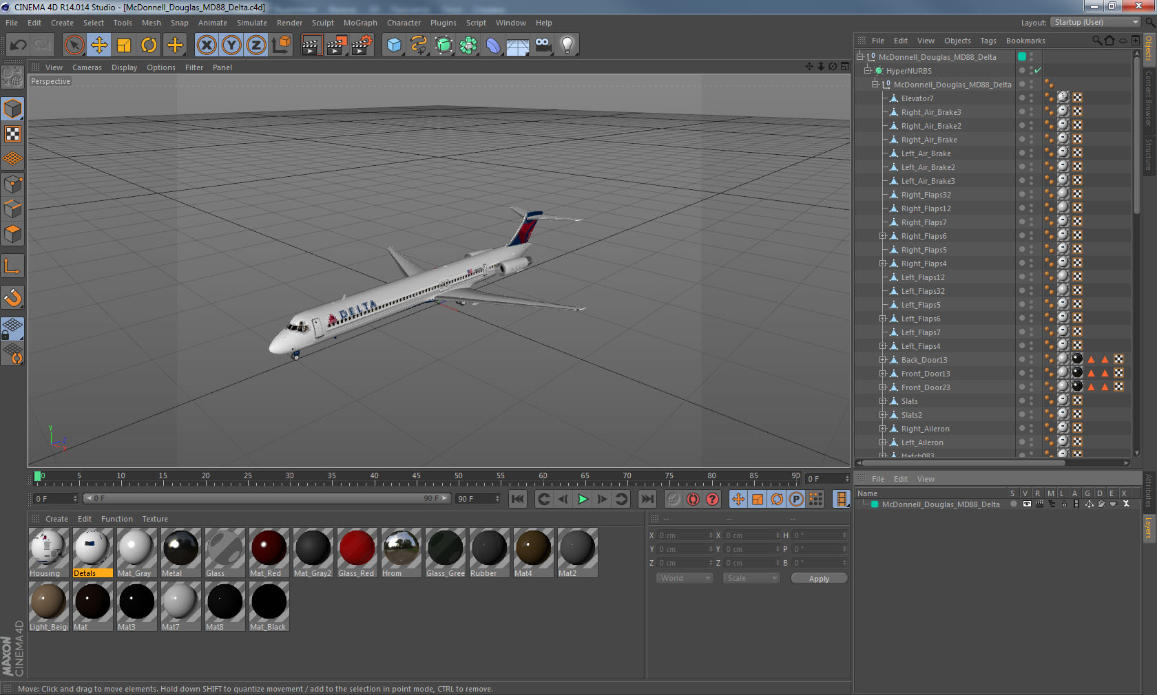This screenshot has height=695, width=1157.
Task: Click the Undo arrow icon
Action: (x=18, y=45)
